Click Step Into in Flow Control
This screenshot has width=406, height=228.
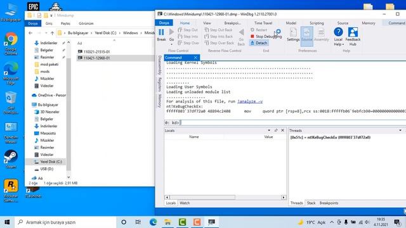coord(188,37)
